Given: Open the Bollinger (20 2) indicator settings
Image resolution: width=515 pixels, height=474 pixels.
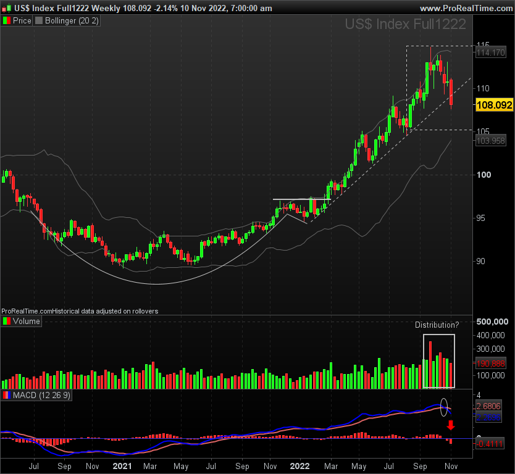Looking at the screenshot, I should click(72, 21).
